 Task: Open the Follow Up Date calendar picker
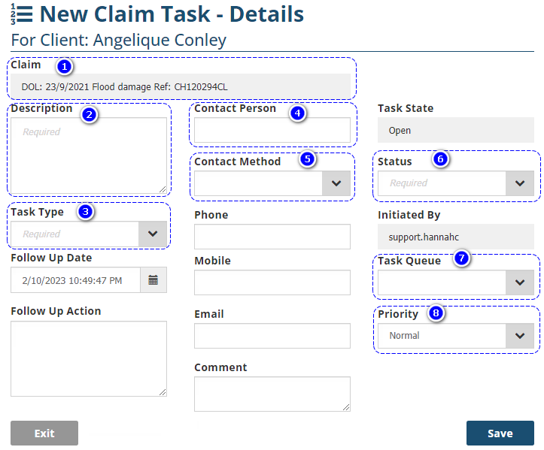coord(153,280)
